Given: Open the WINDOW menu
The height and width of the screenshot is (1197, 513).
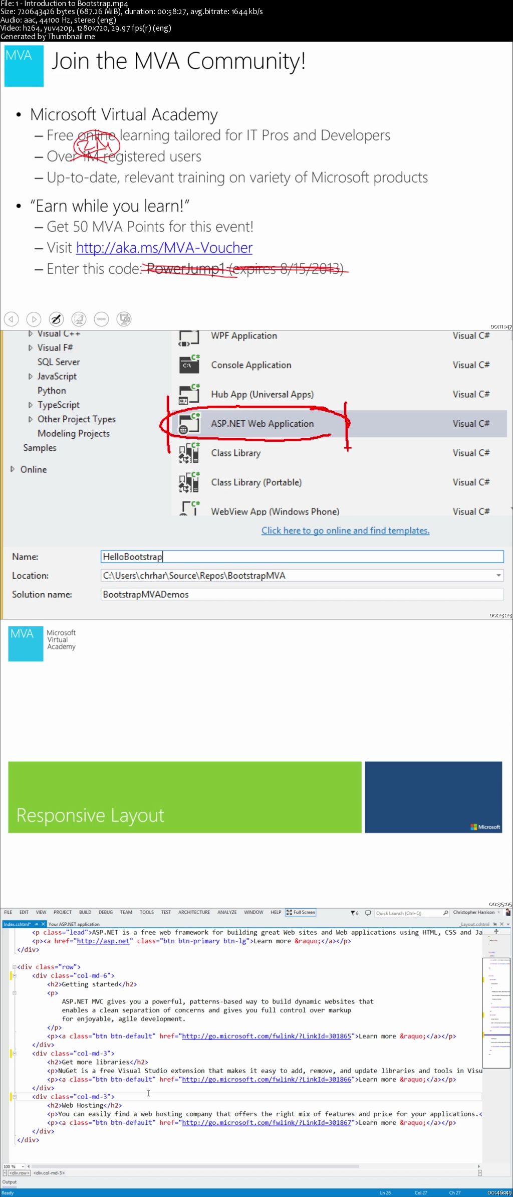Looking at the screenshot, I should click(253, 912).
